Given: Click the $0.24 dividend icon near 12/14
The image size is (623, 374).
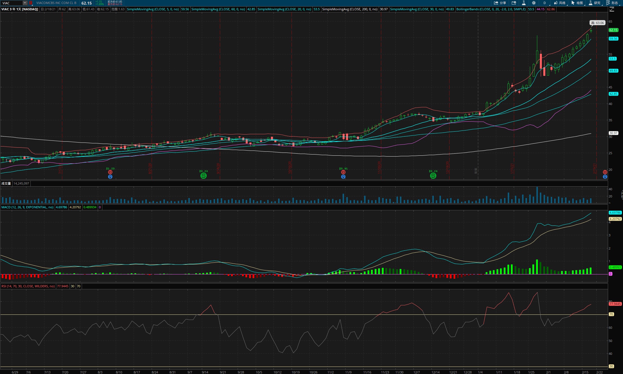Looking at the screenshot, I should coord(433,176).
